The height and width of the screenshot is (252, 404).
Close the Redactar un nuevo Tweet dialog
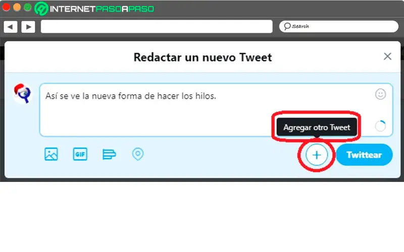[x=387, y=56]
